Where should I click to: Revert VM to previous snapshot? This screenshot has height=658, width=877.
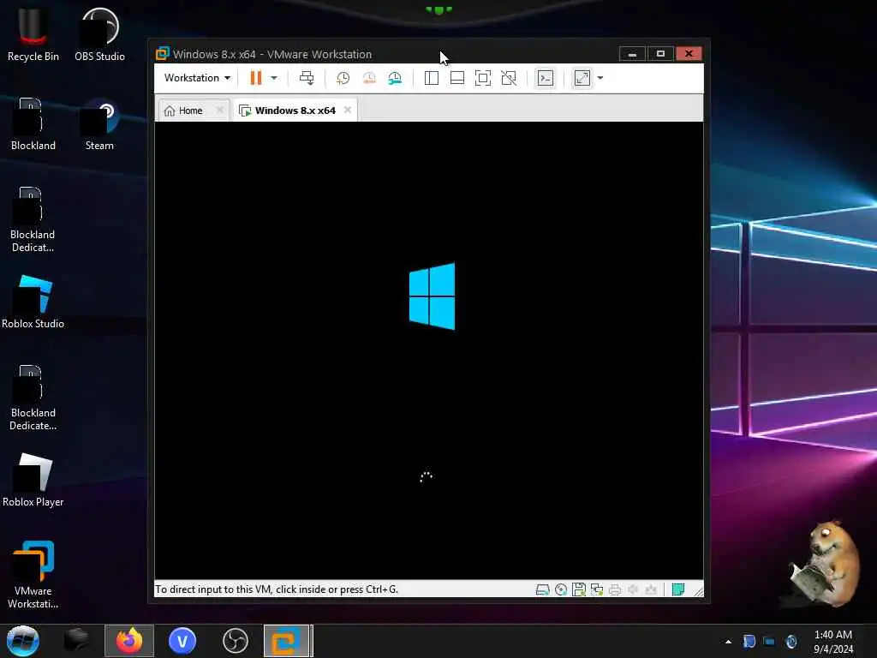pos(369,78)
